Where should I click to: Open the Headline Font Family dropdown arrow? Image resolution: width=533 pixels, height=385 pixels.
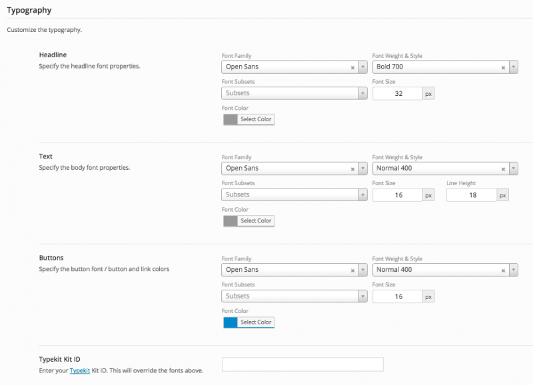pyautogui.click(x=362, y=67)
